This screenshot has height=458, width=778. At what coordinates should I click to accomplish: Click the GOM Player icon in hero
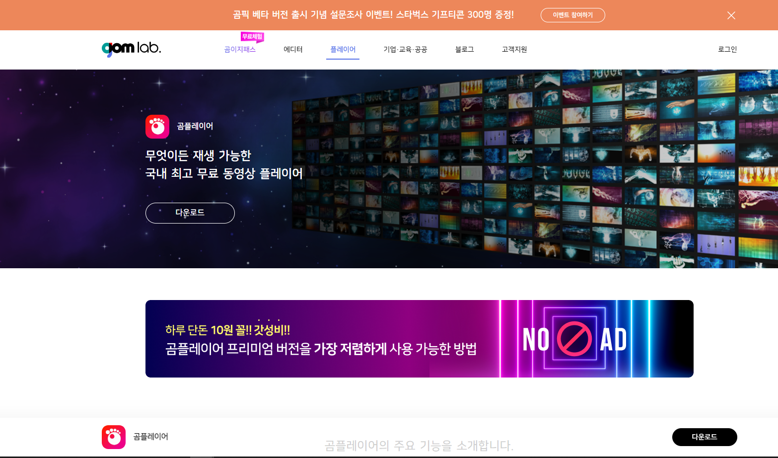click(157, 127)
